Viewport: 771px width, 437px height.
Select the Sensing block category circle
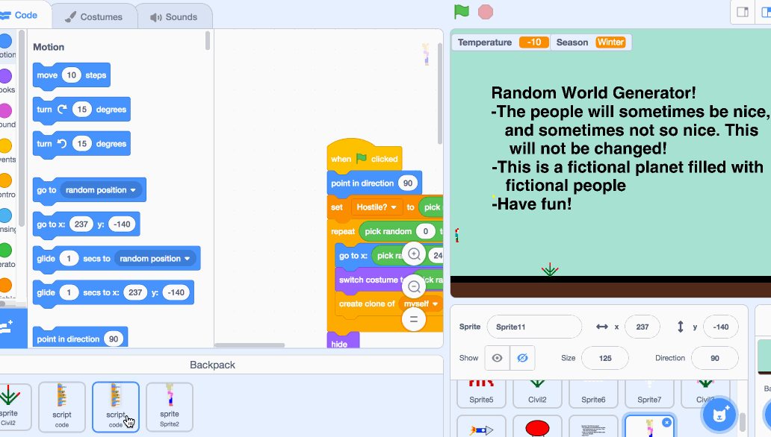5,216
